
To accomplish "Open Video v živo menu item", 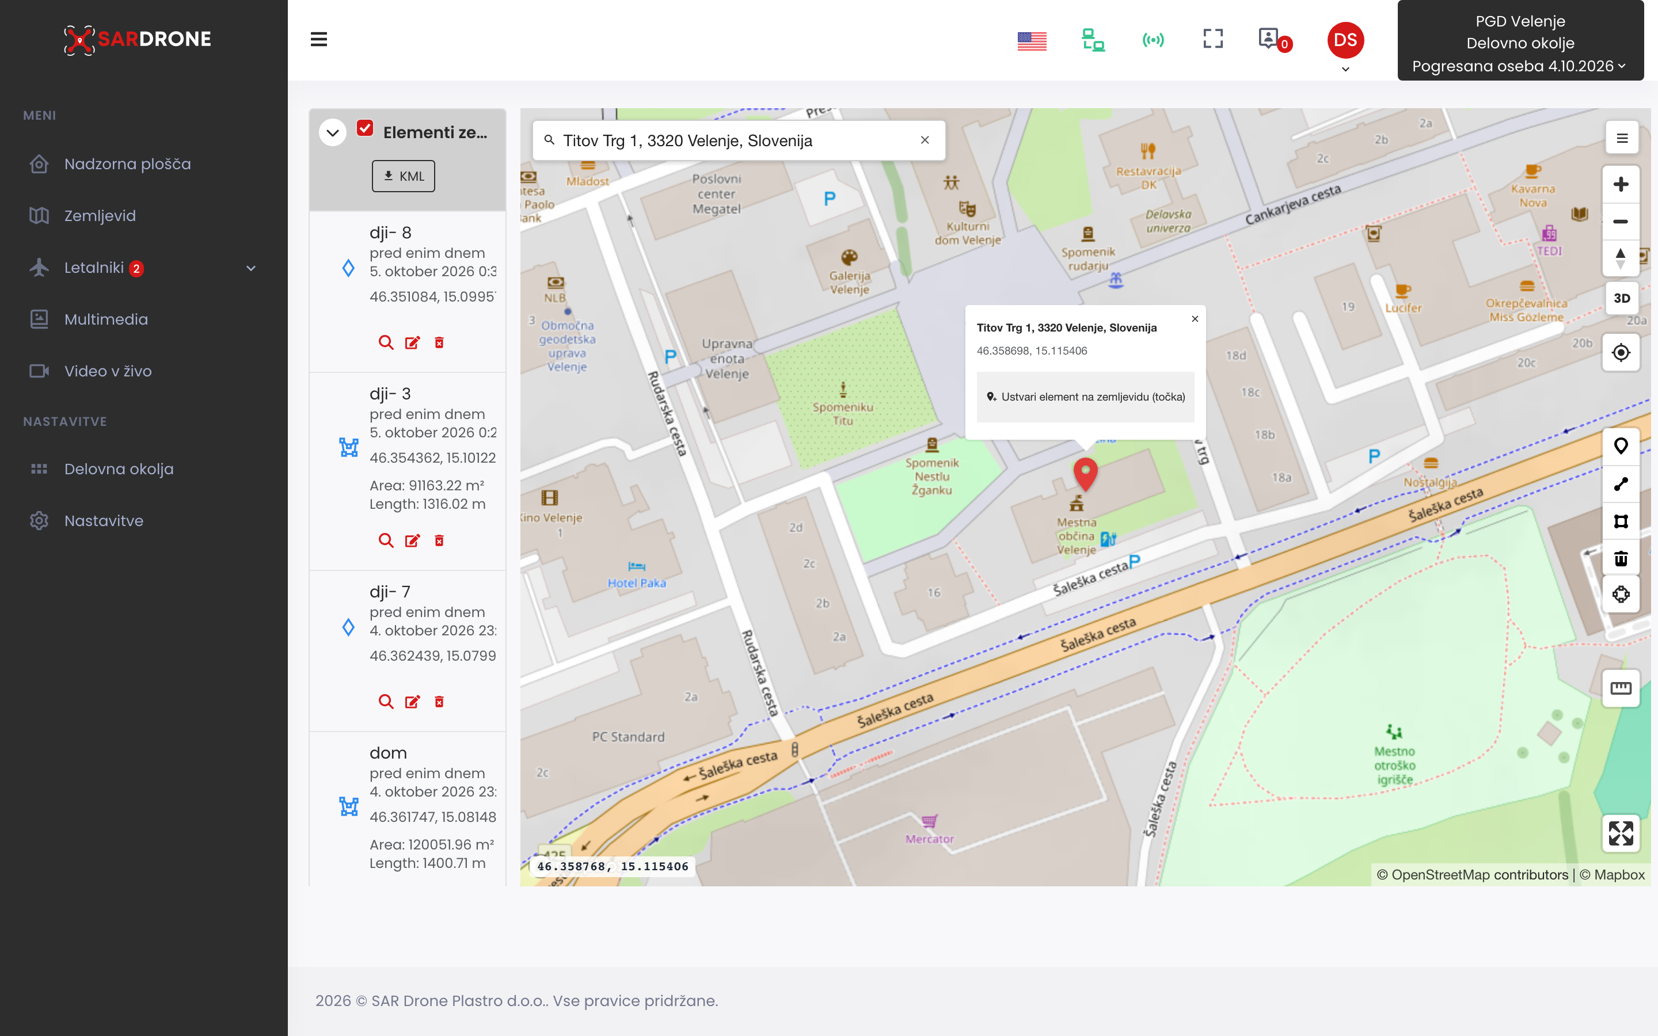I will coord(108,371).
